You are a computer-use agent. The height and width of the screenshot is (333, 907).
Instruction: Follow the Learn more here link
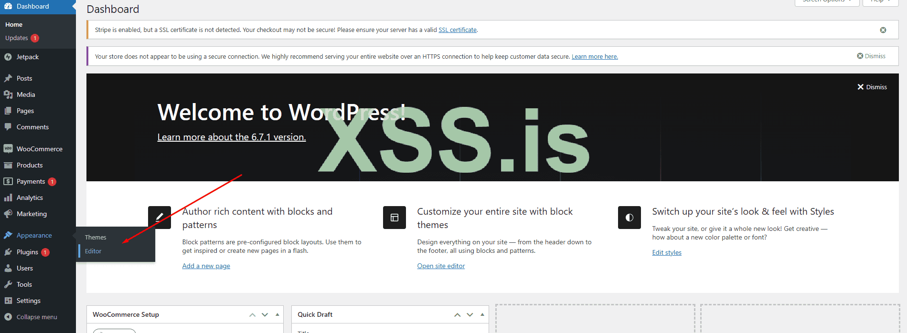595,56
